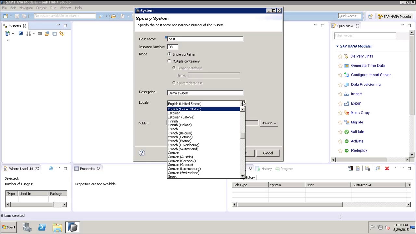Screen dimensions: 416x234
Task: Click the system tools icon in Systems toolbar
Action: click(28, 33)
